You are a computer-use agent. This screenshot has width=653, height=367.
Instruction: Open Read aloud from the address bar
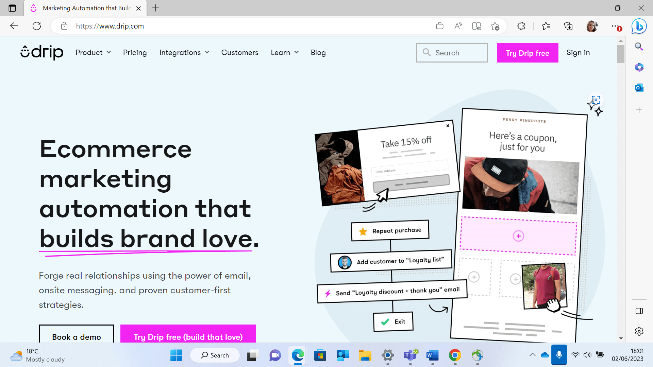[458, 26]
